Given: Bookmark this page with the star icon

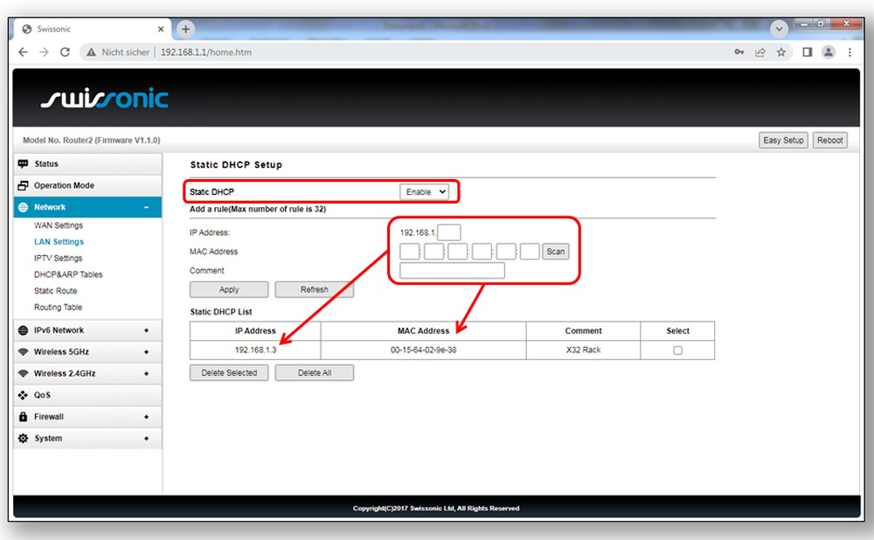Looking at the screenshot, I should pos(781,52).
